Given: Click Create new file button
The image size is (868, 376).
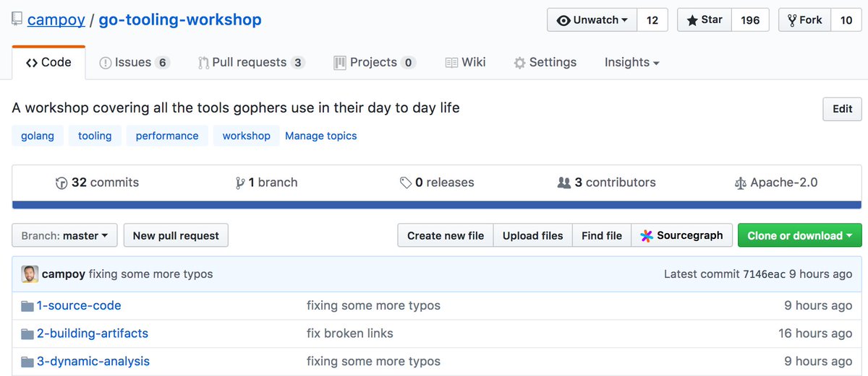Looking at the screenshot, I should [446, 235].
